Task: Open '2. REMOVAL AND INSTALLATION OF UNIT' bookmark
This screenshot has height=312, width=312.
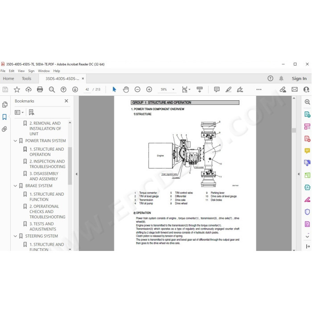Action: pos(45,128)
